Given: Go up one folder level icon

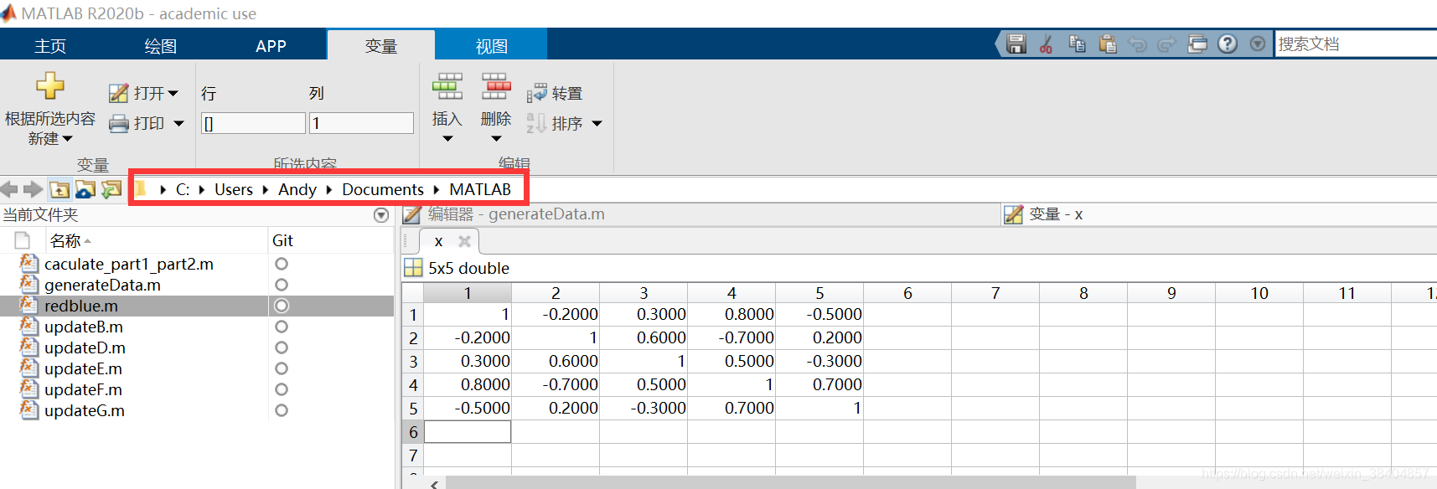Looking at the screenshot, I should pyautogui.click(x=59, y=190).
